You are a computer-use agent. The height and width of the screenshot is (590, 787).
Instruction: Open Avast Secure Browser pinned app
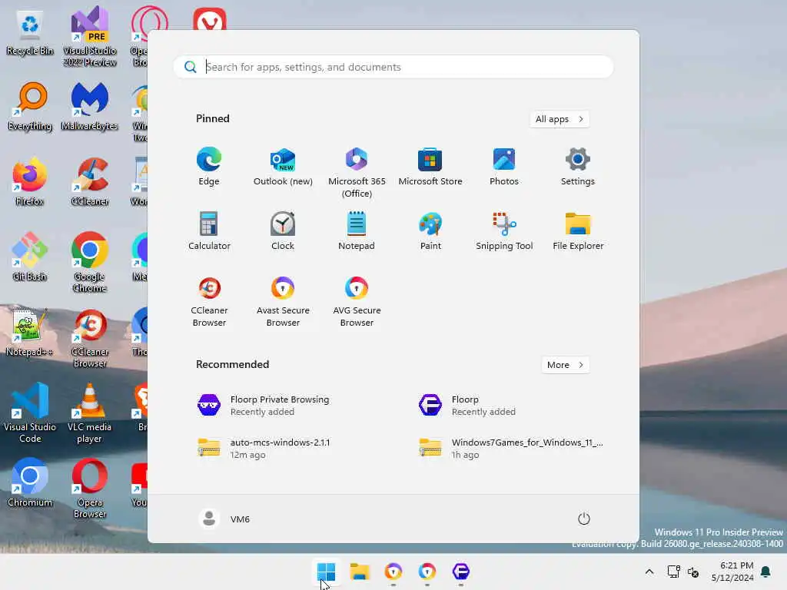pyautogui.click(x=283, y=301)
